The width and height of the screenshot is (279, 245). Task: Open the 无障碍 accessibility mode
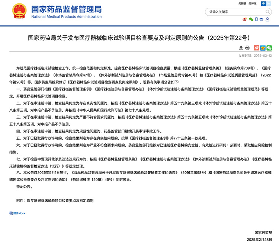[x=242, y=4]
